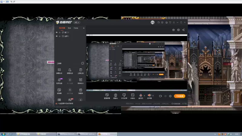This screenshot has height=136, width=242.
Task: Select the 全屏 1 source row
Action: tap(70, 36)
